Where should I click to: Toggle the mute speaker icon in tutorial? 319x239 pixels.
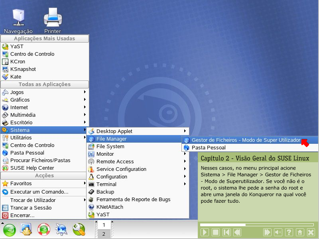pyautogui.click(x=278, y=232)
